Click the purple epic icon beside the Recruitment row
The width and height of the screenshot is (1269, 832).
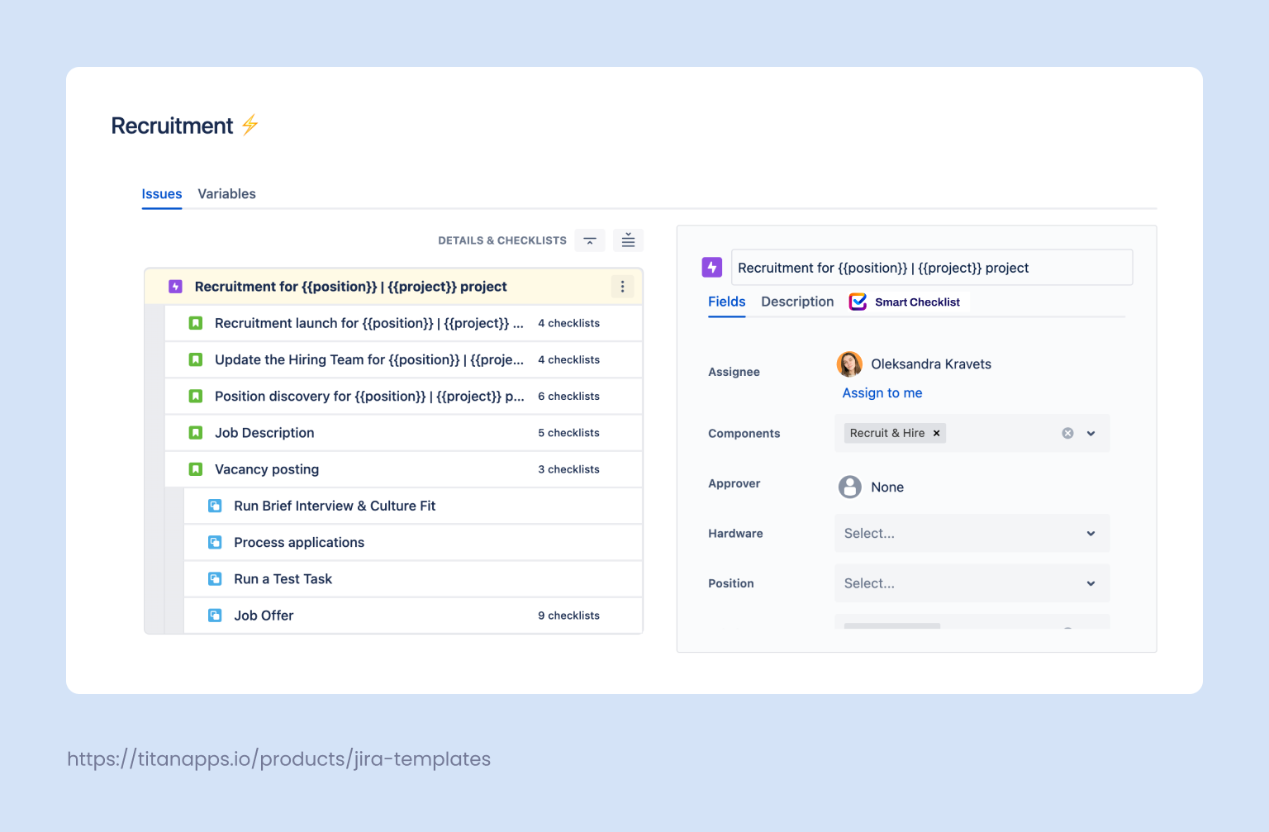click(175, 286)
